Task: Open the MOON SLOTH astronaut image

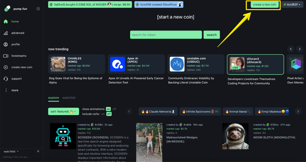Action: coord(235,136)
